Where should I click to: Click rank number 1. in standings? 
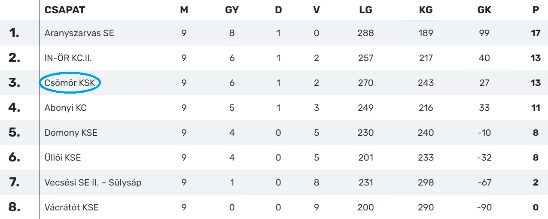click(15, 33)
